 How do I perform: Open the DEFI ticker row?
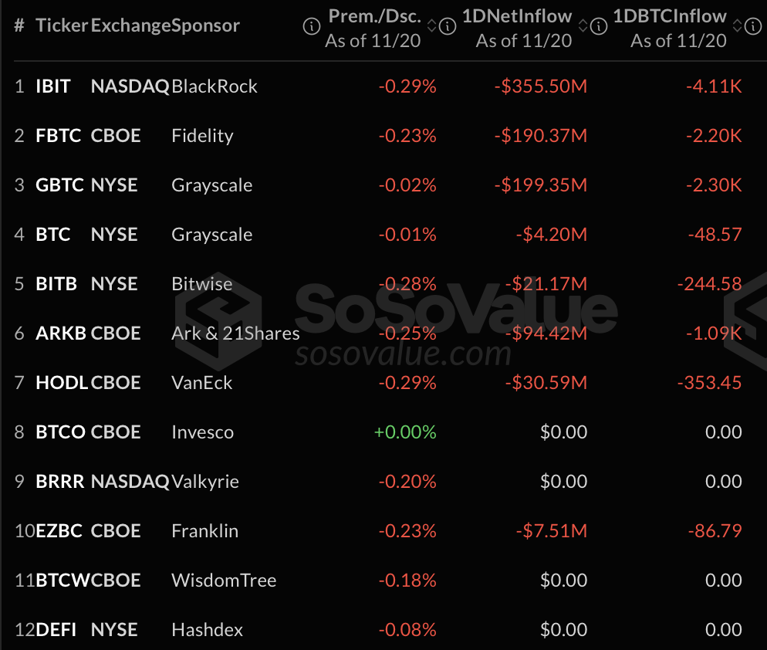coord(56,630)
